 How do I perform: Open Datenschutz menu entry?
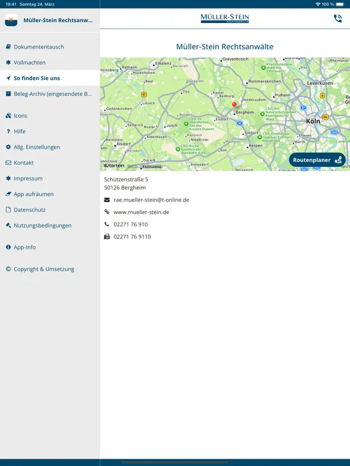click(50, 210)
